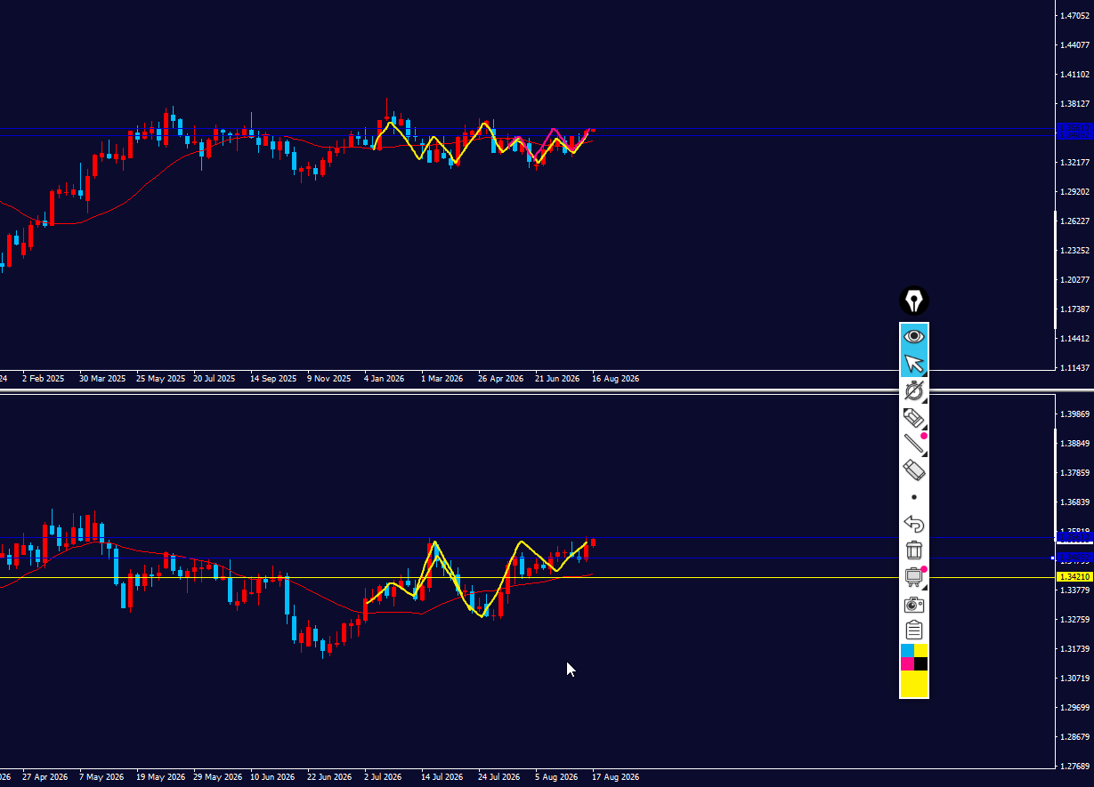Expand the whiteboard tool's corner arrow options

(x=925, y=587)
